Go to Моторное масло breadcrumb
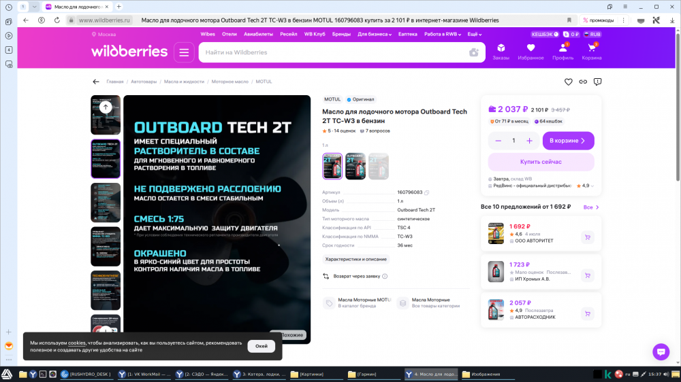 pos(229,82)
